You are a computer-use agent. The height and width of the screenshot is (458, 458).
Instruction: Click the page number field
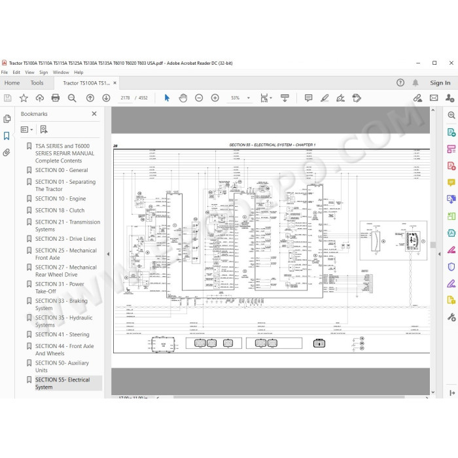click(126, 98)
